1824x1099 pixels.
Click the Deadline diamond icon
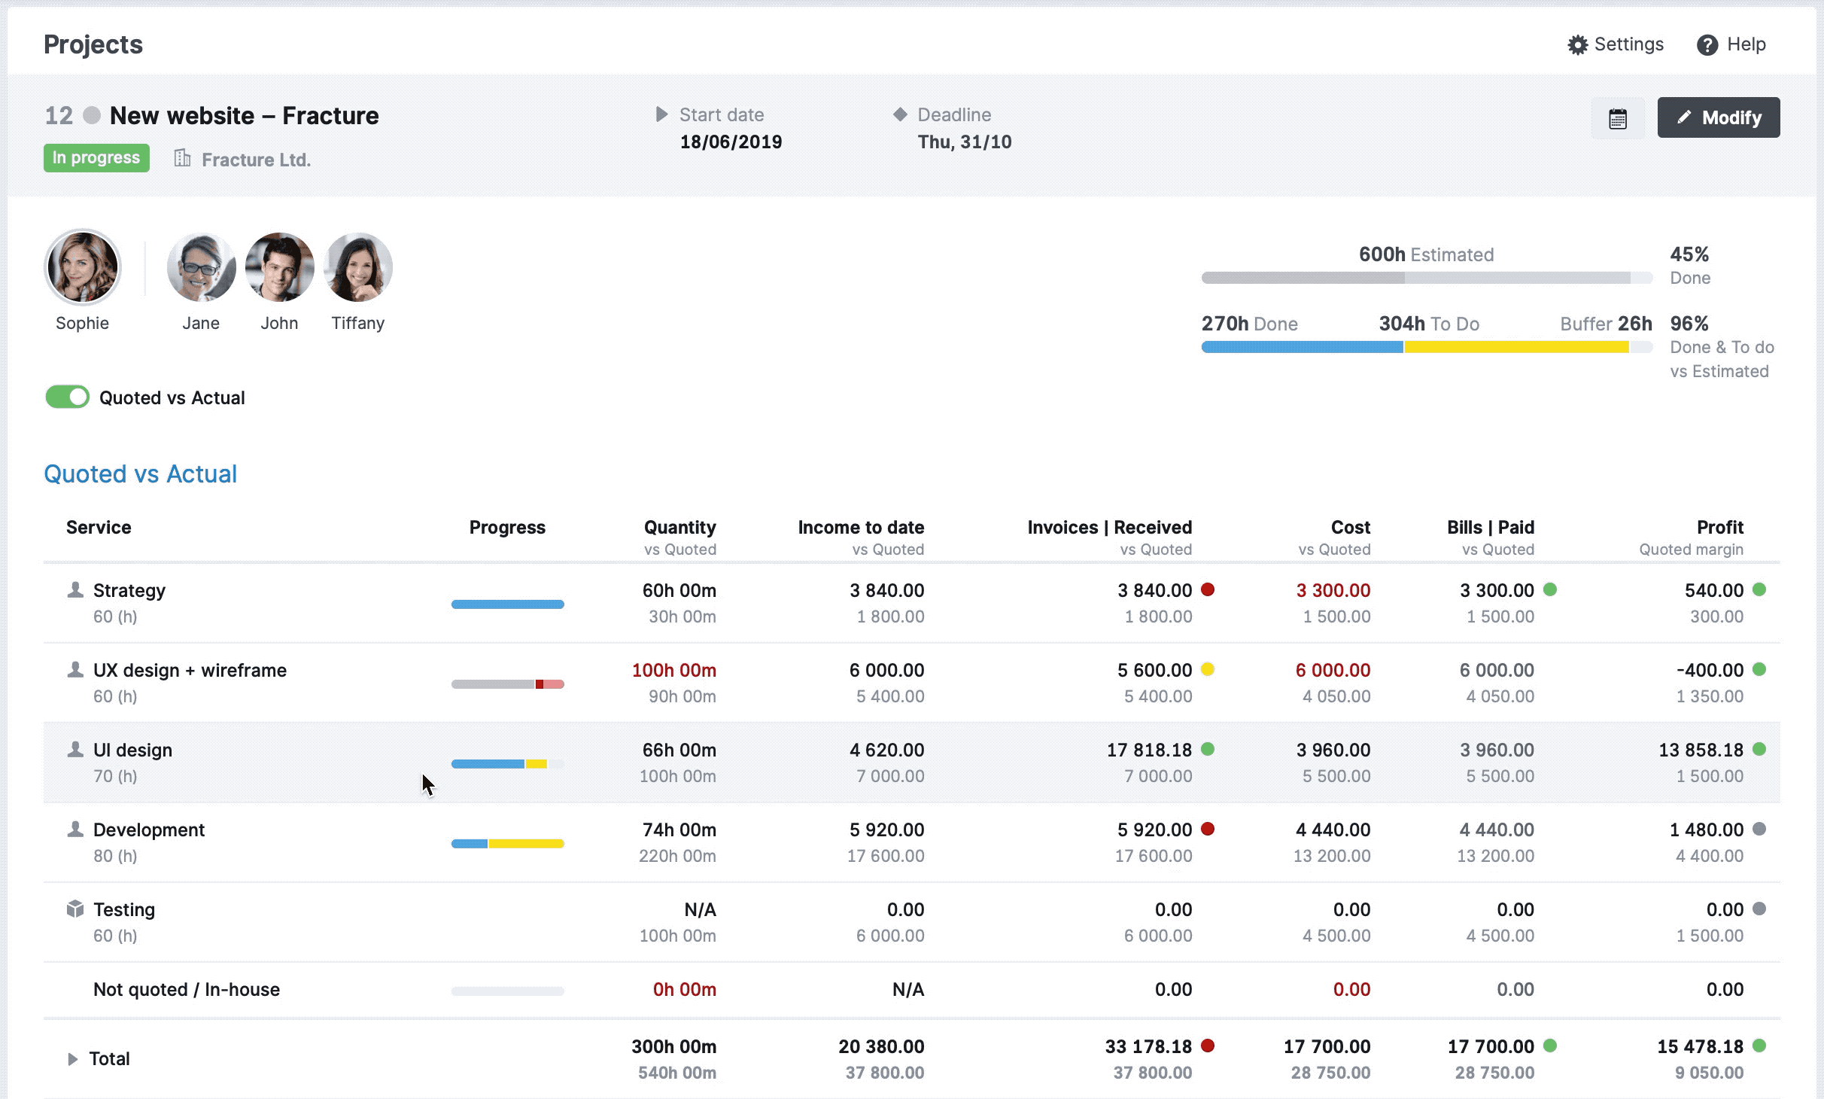coord(900,114)
